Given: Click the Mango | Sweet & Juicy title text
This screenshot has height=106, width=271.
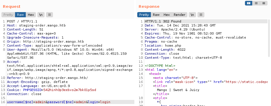Looking at the screenshot, I should [178, 90].
